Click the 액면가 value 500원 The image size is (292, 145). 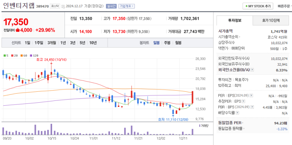275,48
